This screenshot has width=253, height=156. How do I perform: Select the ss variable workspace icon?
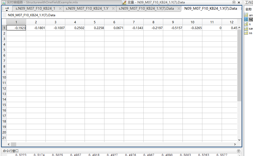point(246,33)
